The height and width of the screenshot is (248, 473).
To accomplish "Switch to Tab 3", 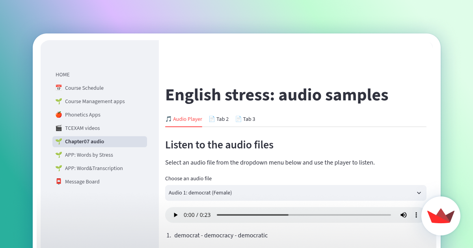I will (x=245, y=119).
